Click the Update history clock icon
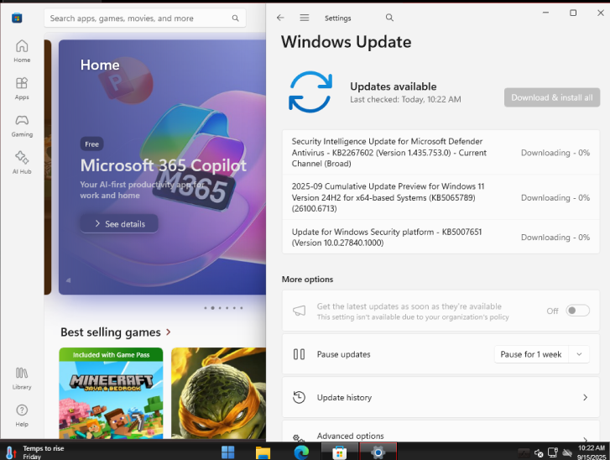610x460 pixels. (x=299, y=397)
